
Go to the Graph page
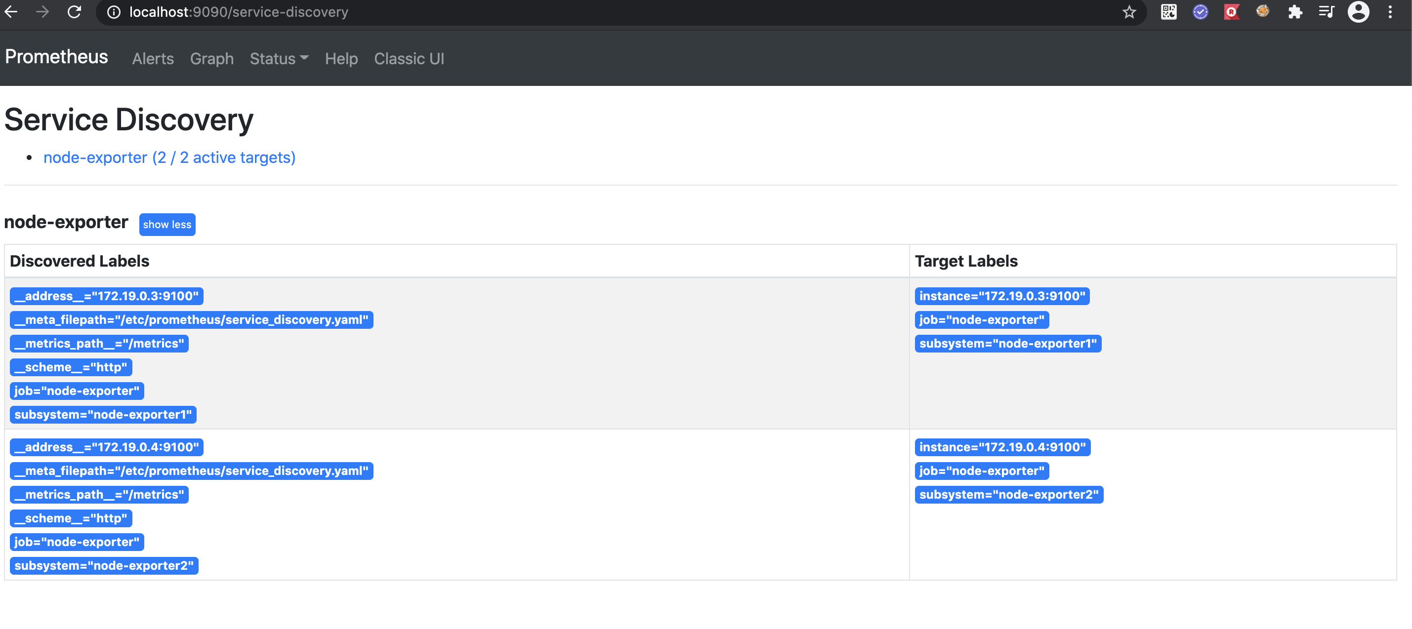tap(211, 59)
